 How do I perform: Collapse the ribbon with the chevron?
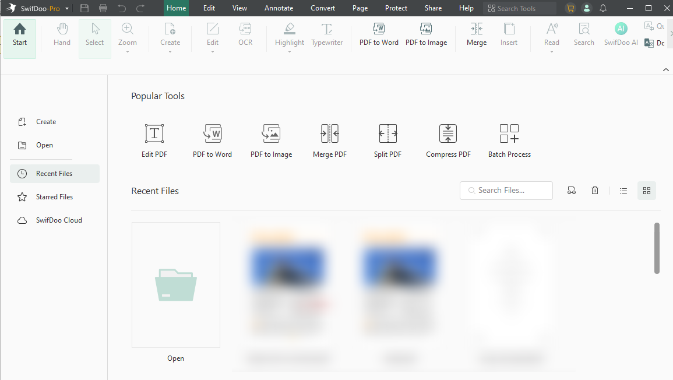point(665,69)
